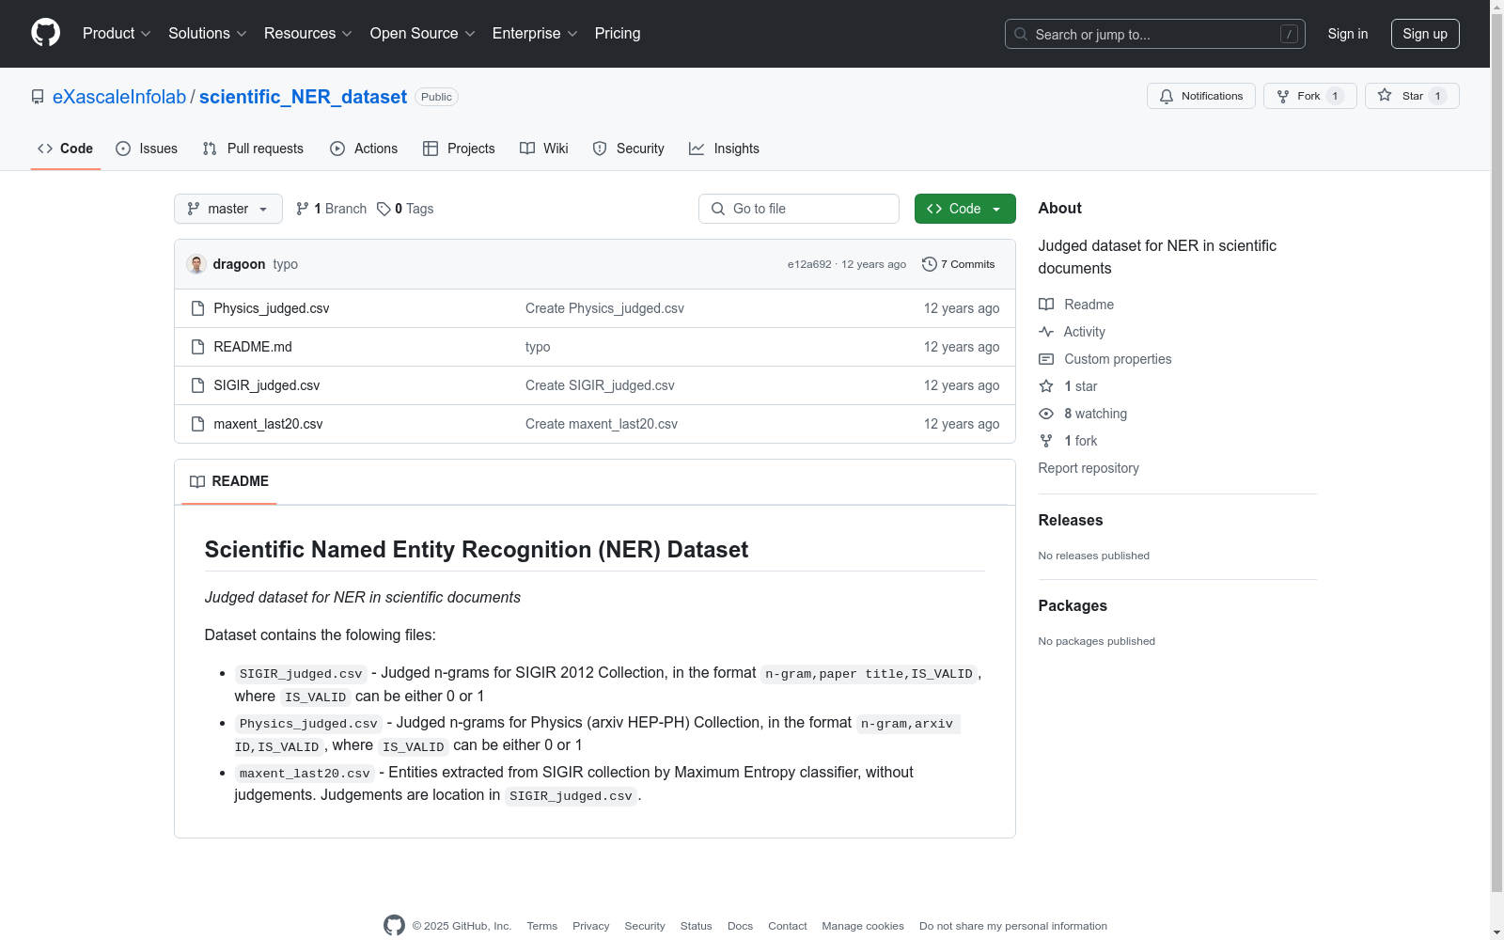
Task: Switch to the Wiki tab
Action: 544,149
